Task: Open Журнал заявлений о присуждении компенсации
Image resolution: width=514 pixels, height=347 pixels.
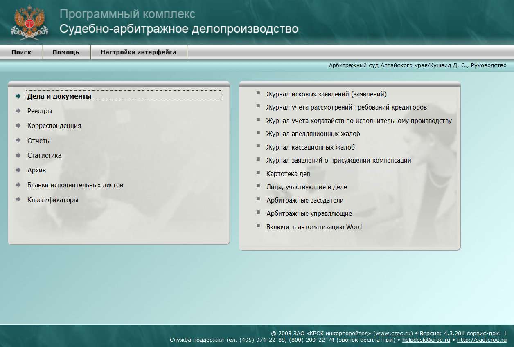Action: (x=338, y=161)
